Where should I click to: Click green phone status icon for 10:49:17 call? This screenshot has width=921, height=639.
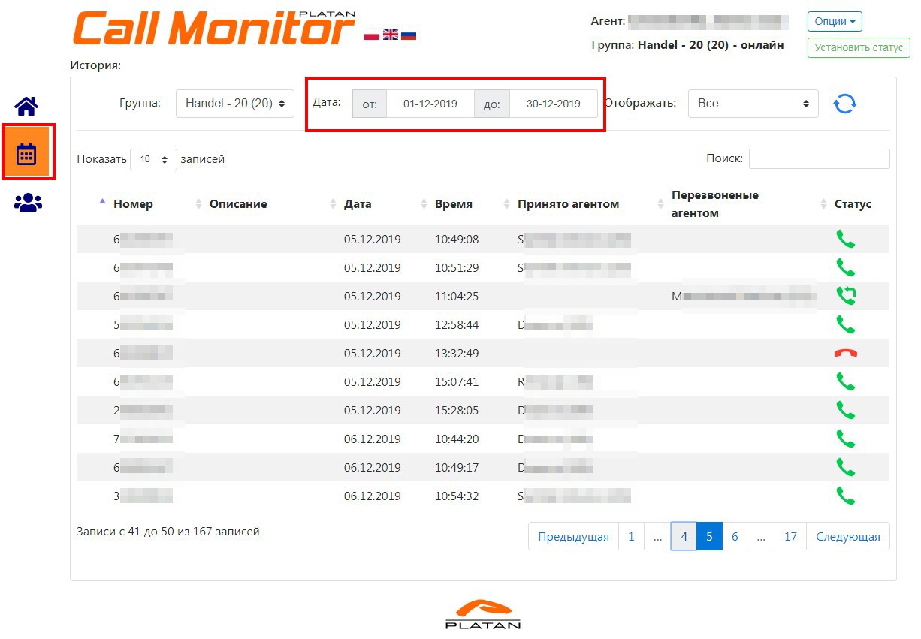[846, 468]
